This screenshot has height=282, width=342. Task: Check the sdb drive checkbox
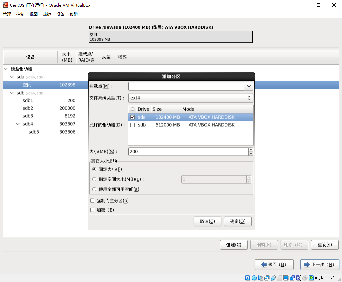[132, 125]
